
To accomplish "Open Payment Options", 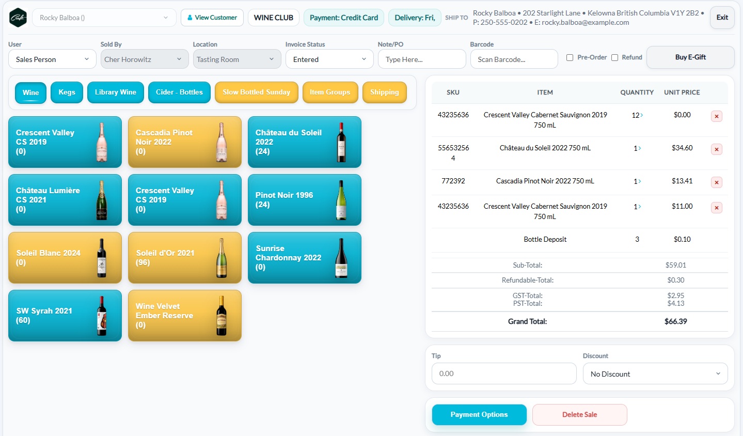I will pyautogui.click(x=479, y=415).
